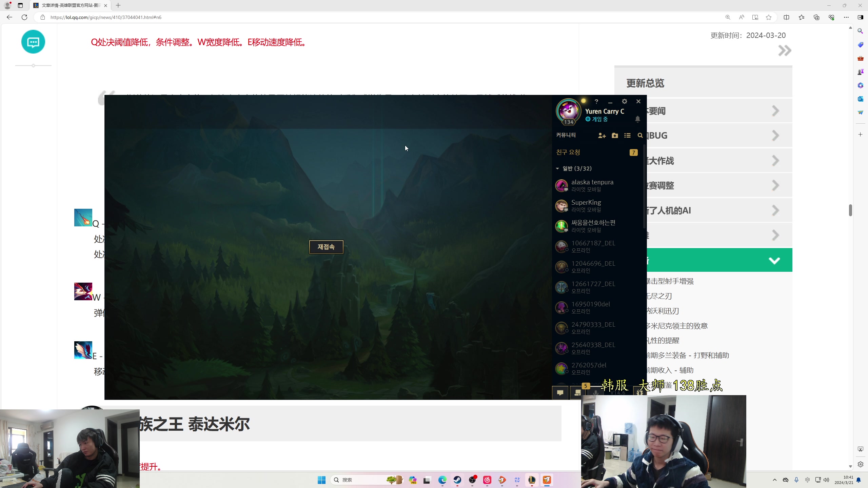
Task: Open Edge Favorites list
Action: [x=802, y=17]
